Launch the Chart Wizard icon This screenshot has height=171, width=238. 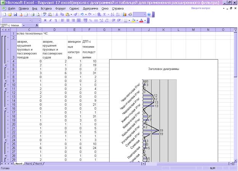(x=124, y=14)
